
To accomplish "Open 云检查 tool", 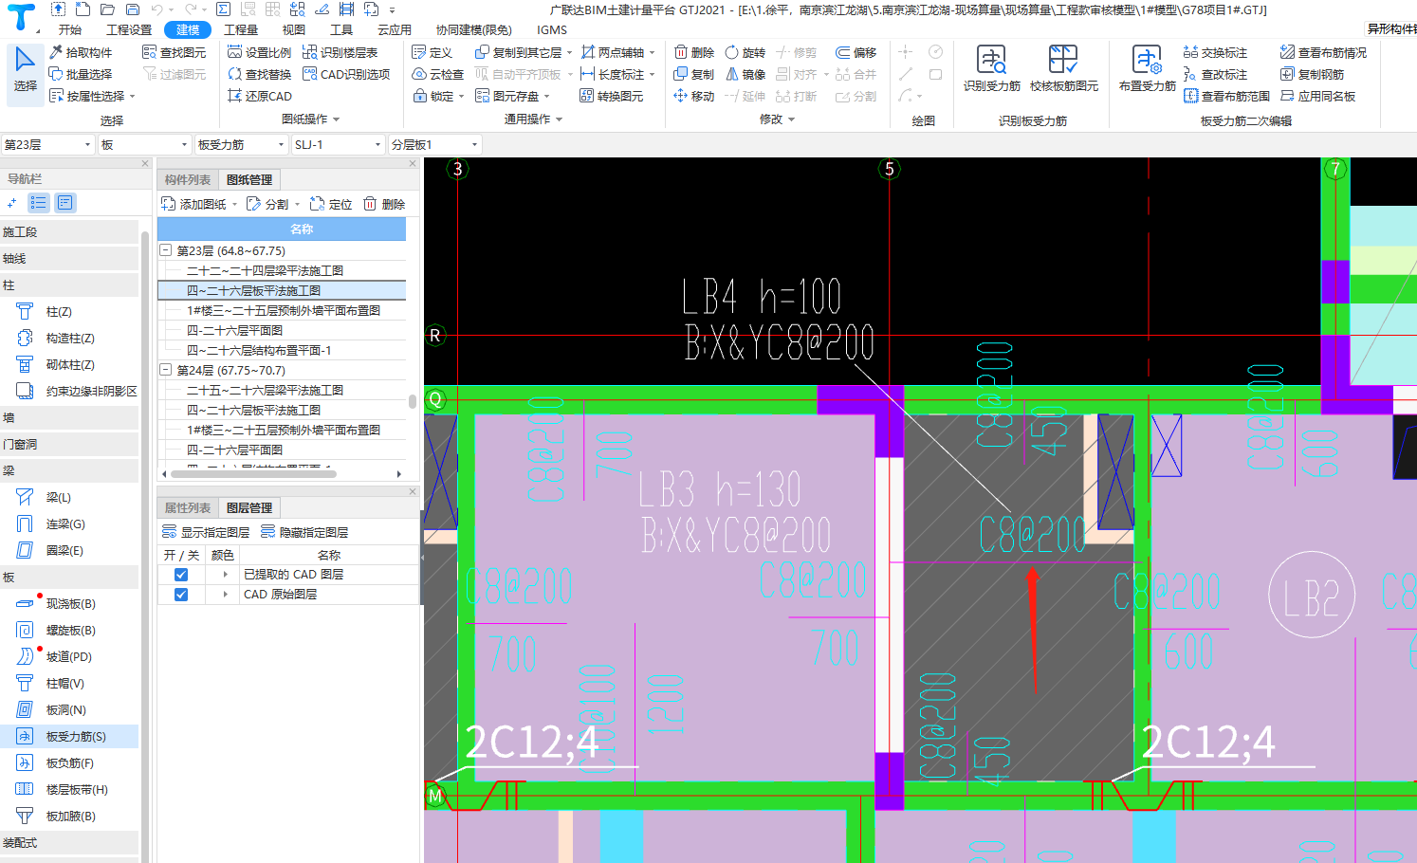I will [438, 74].
